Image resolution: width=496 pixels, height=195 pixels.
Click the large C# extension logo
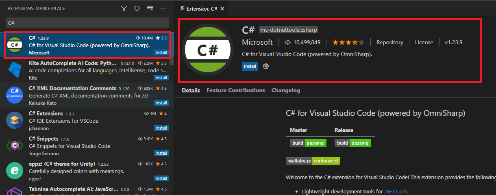click(x=208, y=50)
